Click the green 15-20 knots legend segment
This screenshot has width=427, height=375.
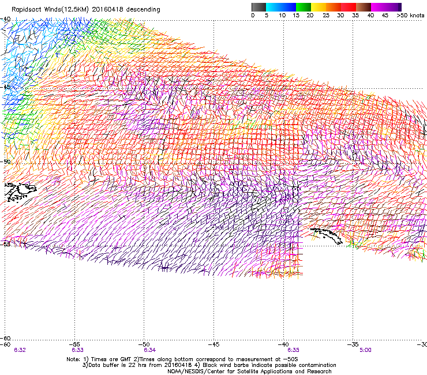(x=304, y=7)
